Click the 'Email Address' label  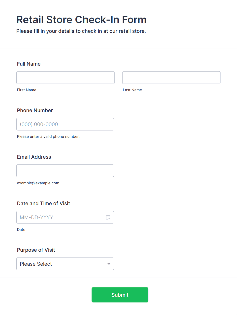coord(34,157)
